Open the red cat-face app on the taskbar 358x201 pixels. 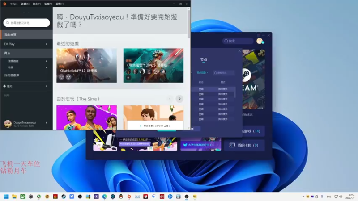click(x=145, y=197)
